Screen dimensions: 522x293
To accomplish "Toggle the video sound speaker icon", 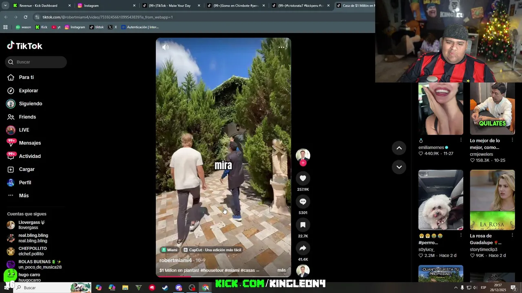I will (x=165, y=47).
